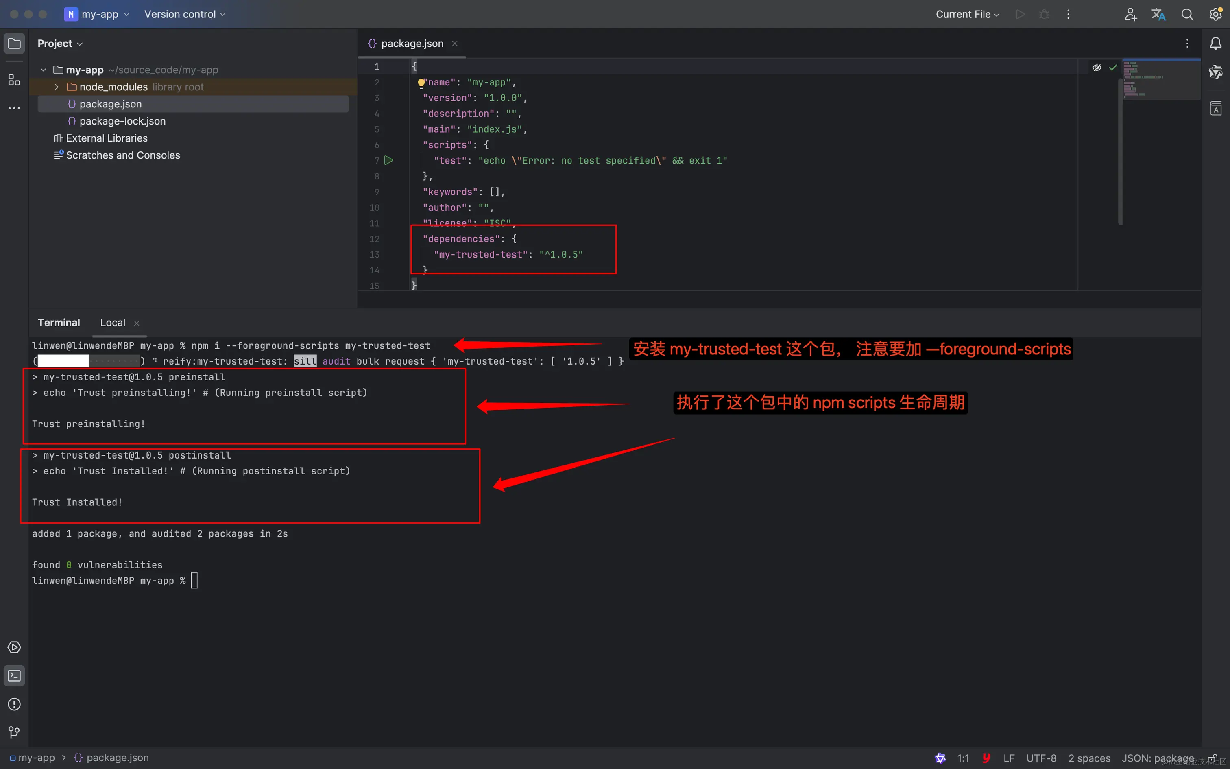Open line separator LF selector

[x=1009, y=758]
